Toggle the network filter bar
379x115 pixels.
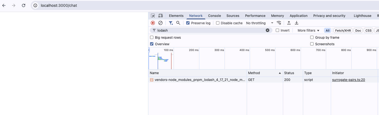(171, 23)
